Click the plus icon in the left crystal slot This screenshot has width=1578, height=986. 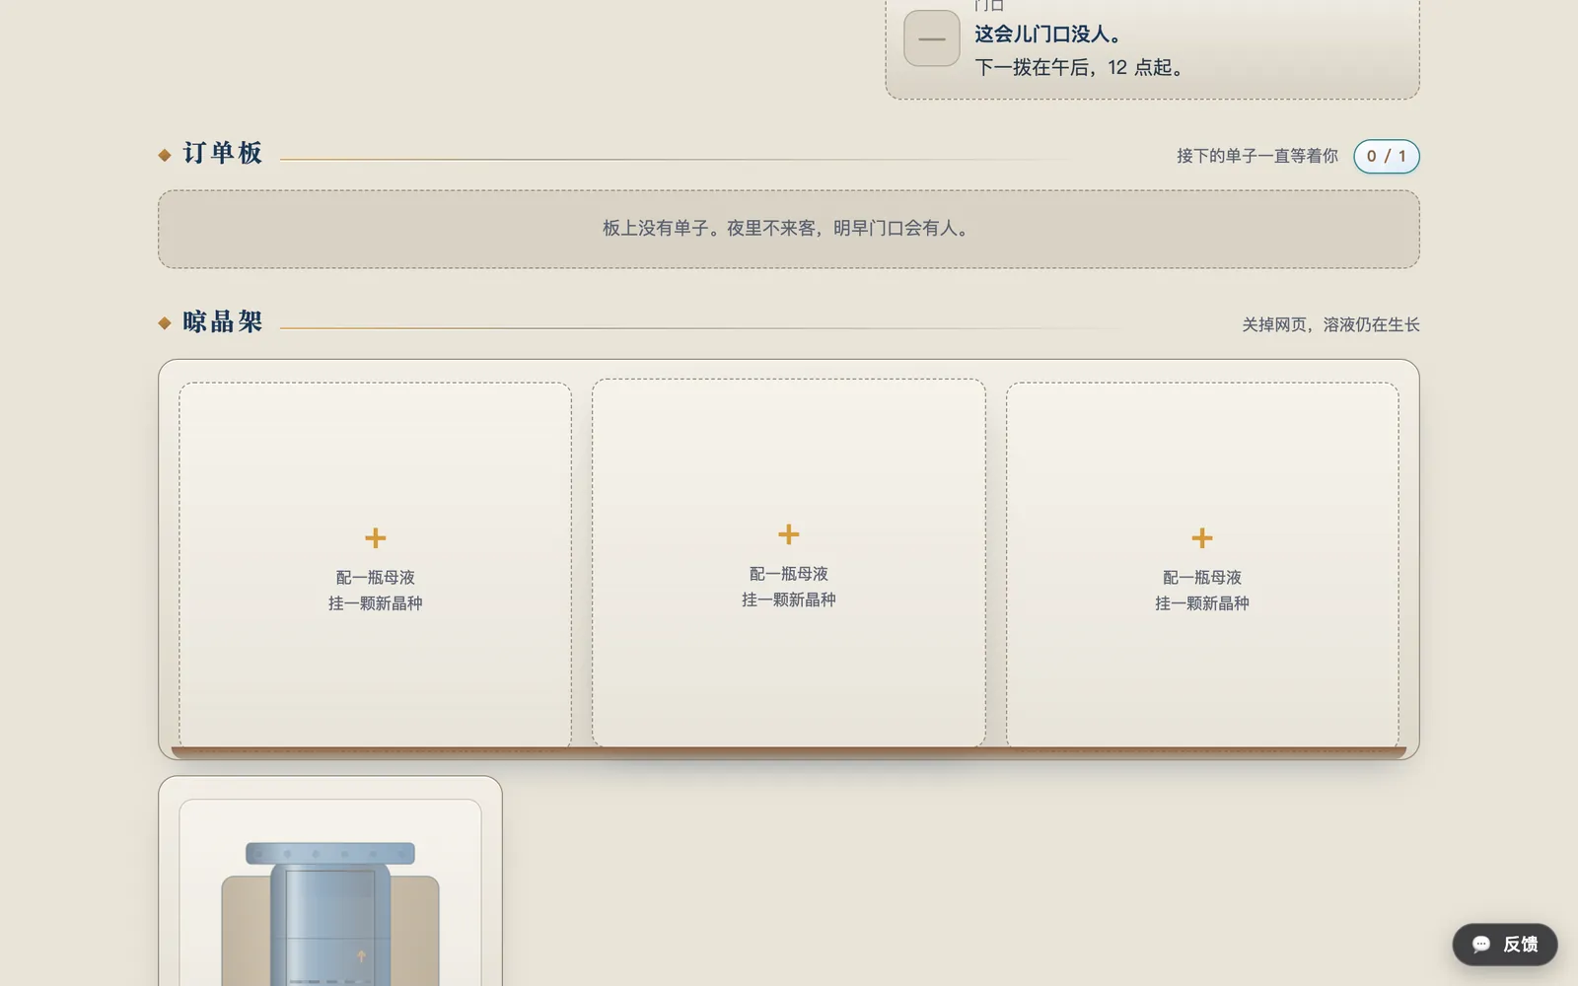tap(375, 538)
